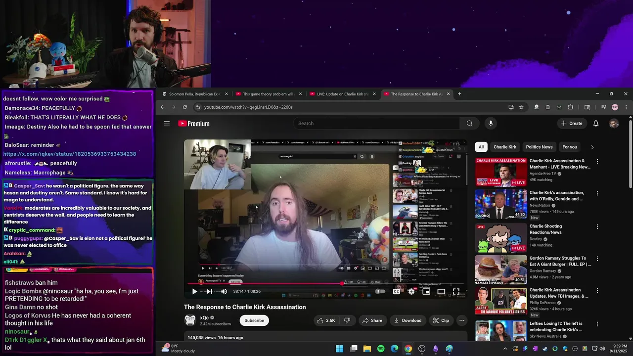Image resolution: width=633 pixels, height=356 pixels.
Task: Open File Explorer from taskbar
Action: point(367,349)
